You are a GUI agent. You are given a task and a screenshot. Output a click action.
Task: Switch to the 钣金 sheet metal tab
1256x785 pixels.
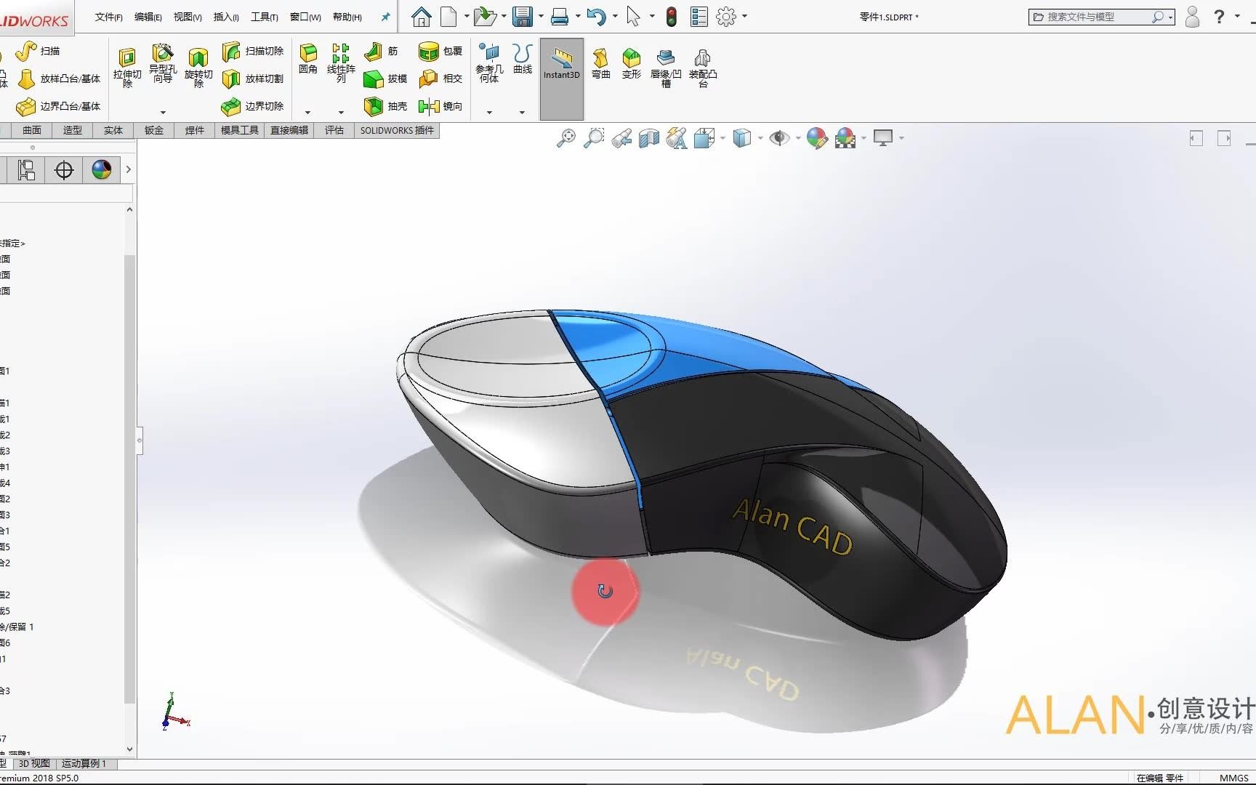pyautogui.click(x=153, y=130)
